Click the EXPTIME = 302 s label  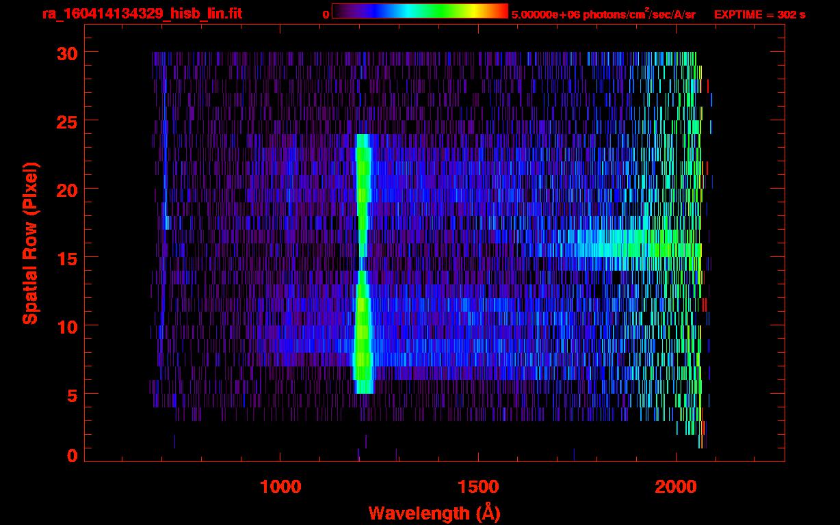pyautogui.click(x=759, y=14)
